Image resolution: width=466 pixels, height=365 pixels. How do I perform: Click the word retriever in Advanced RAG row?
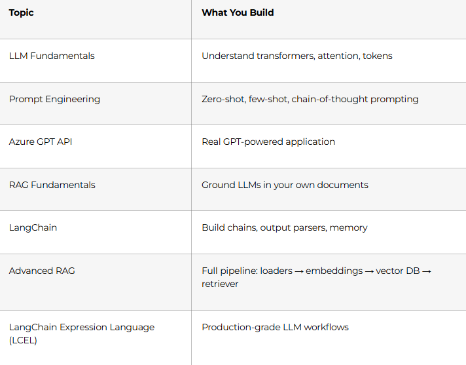[220, 284]
